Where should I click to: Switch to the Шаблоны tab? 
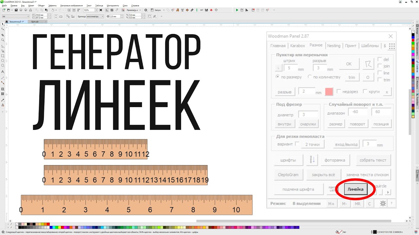(370, 46)
